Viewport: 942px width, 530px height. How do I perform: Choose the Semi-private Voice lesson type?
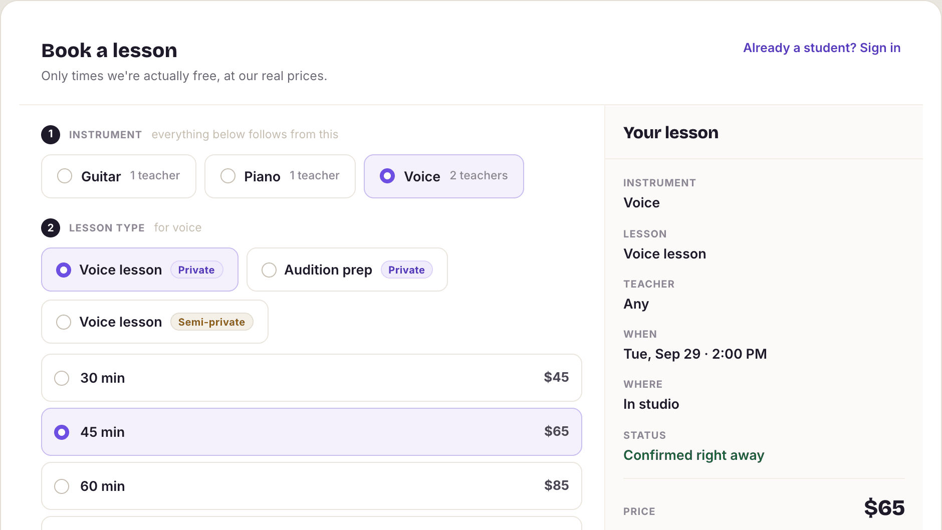(155, 322)
